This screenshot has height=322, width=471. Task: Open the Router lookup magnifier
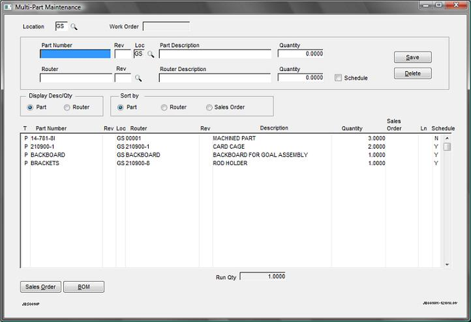click(x=138, y=78)
